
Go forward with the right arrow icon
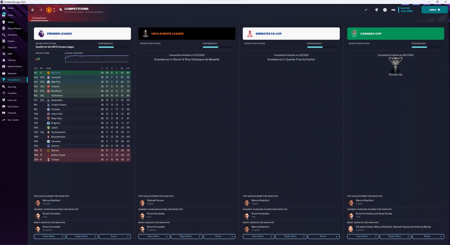point(41,10)
